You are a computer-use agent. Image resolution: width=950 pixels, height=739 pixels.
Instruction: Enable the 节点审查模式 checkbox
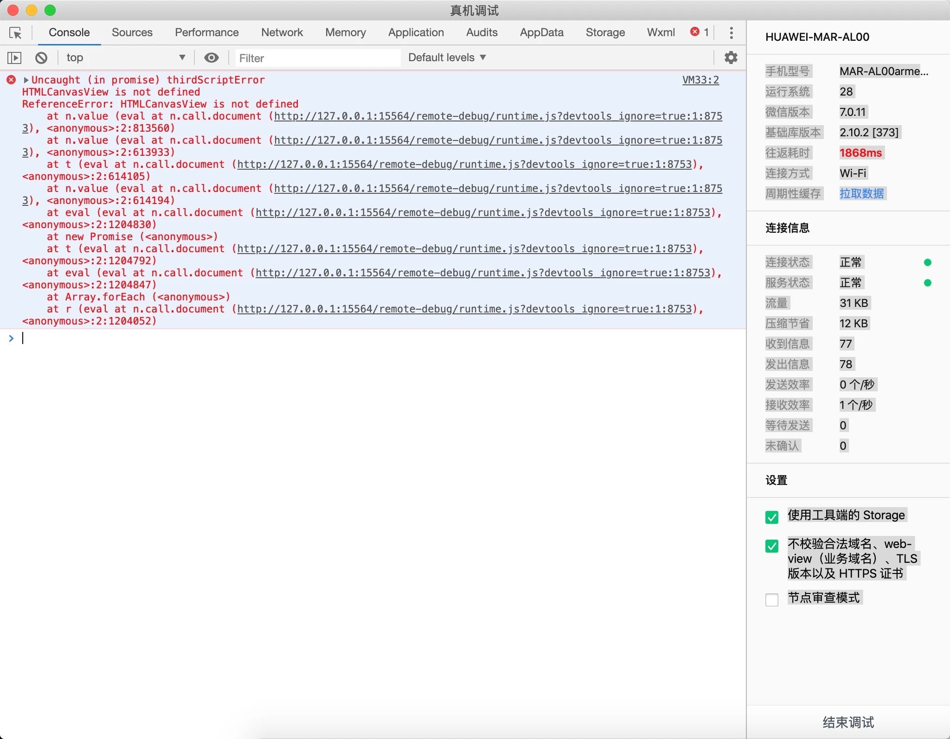click(772, 599)
